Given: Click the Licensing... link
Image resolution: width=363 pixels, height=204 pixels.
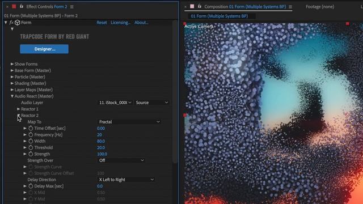Looking at the screenshot, I should tap(120, 23).
